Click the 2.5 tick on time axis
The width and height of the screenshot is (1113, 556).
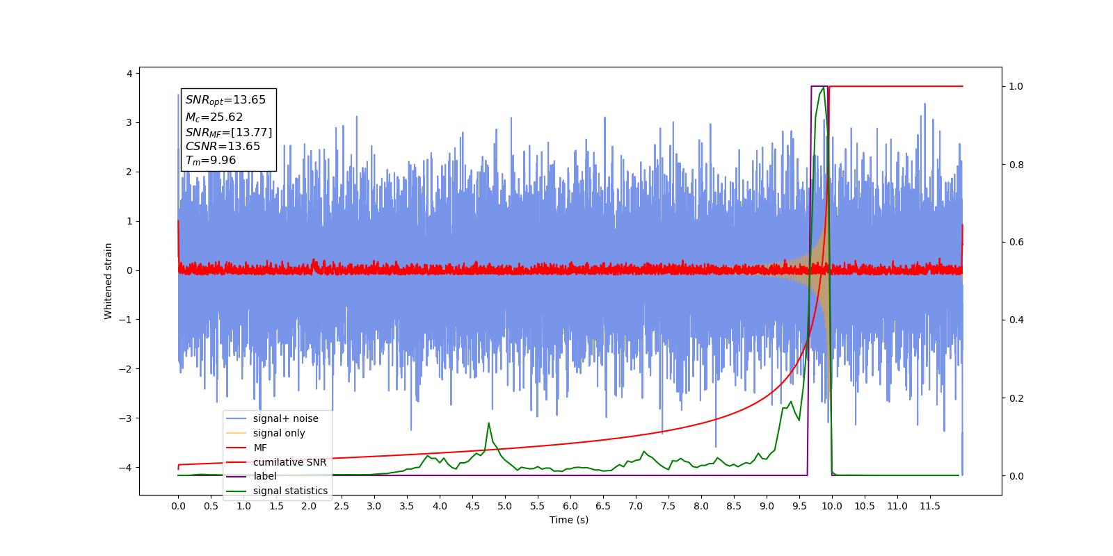342,506
